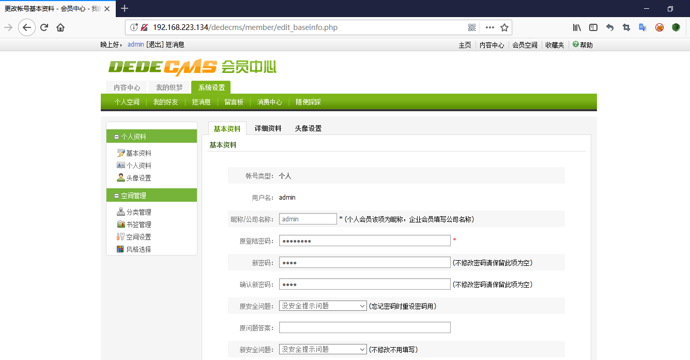Collapse the 空间管理 sidebar section
This screenshot has height=360, width=690.
coord(117,196)
